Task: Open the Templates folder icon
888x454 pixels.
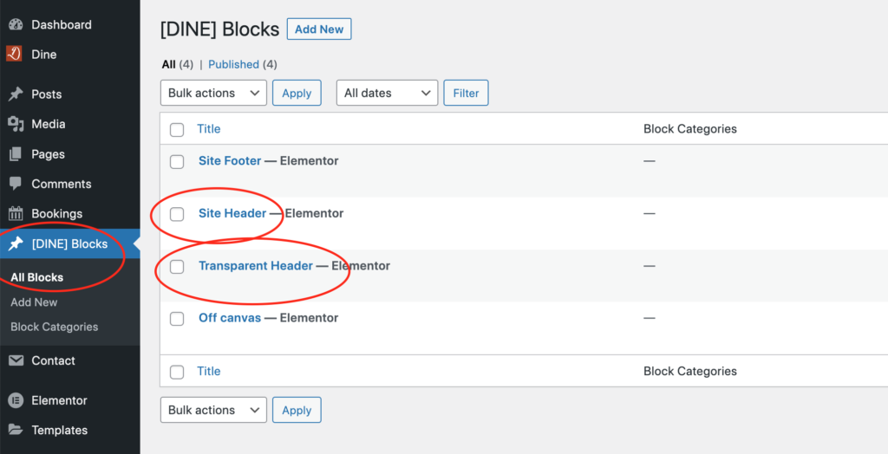Action: point(16,430)
